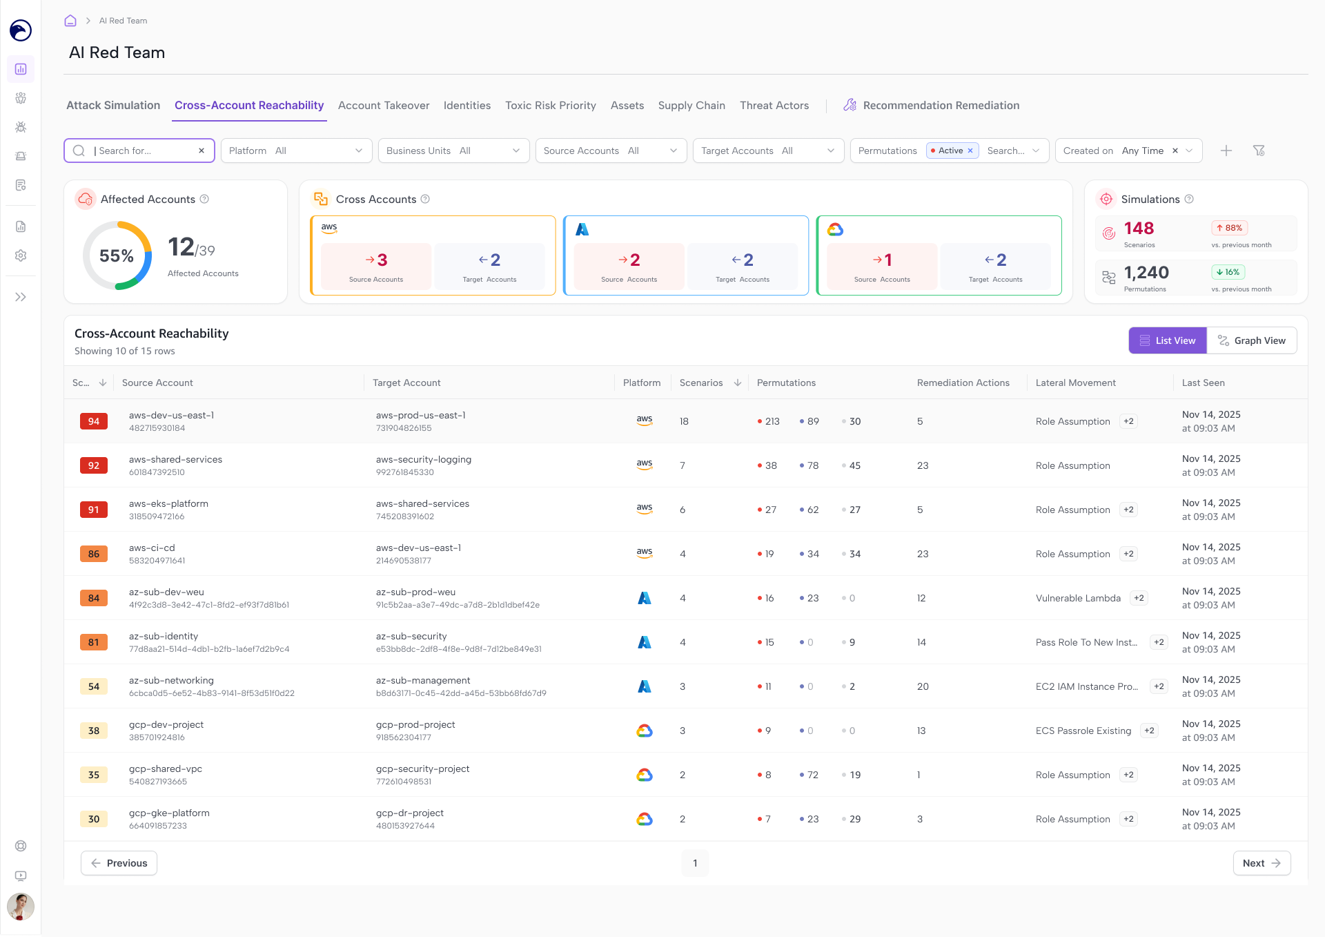Expand the Created on dropdown arrow

[x=1189, y=151]
